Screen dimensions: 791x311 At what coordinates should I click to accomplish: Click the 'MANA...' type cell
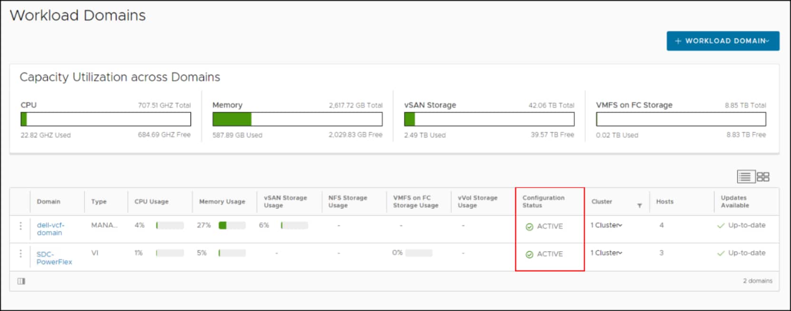(x=104, y=225)
